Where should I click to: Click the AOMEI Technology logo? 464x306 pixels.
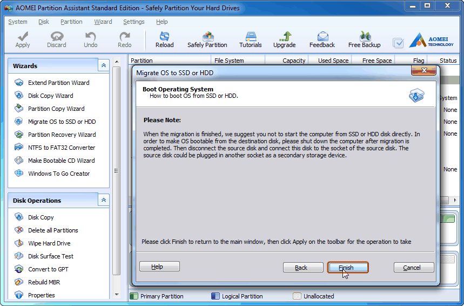pos(432,41)
